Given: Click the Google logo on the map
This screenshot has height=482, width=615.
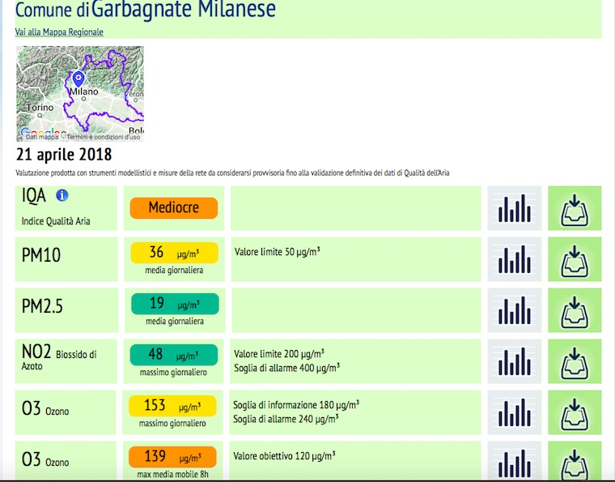Looking at the screenshot, I should [36, 133].
